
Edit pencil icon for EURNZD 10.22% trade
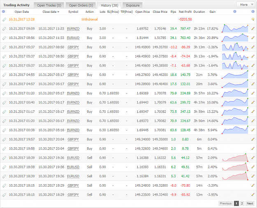coord(253,93)
